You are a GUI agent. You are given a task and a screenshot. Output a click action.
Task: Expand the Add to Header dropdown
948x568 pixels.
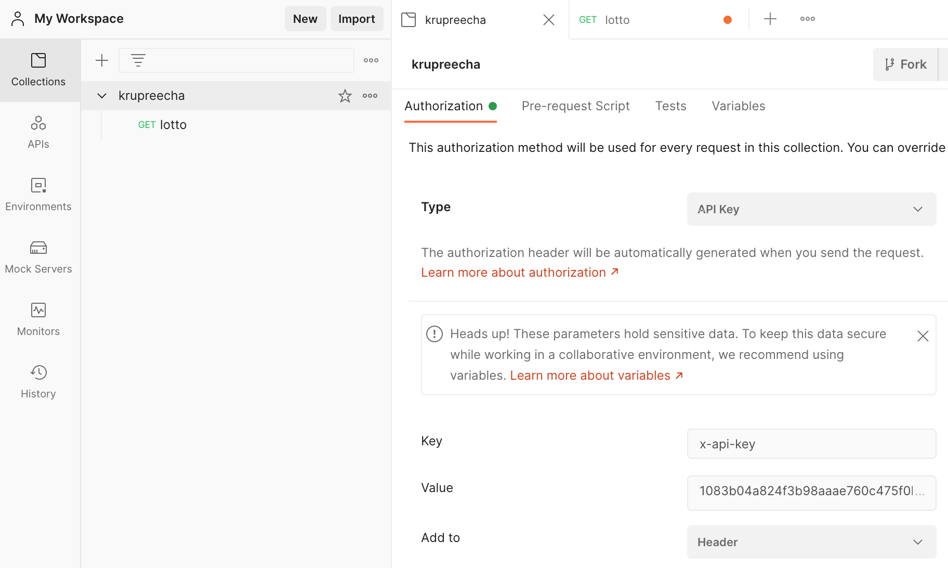tap(811, 542)
